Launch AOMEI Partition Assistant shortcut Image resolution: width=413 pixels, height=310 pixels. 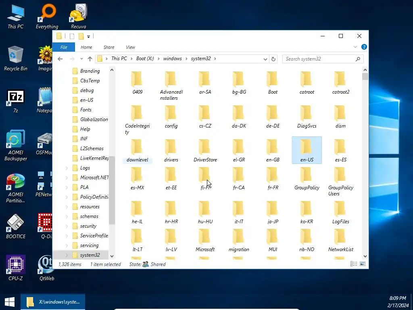[16, 188]
